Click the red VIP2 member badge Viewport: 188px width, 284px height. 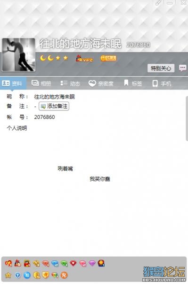coord(84,58)
